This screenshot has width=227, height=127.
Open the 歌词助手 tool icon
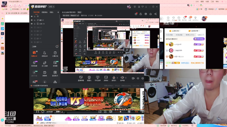click(x=55, y=73)
